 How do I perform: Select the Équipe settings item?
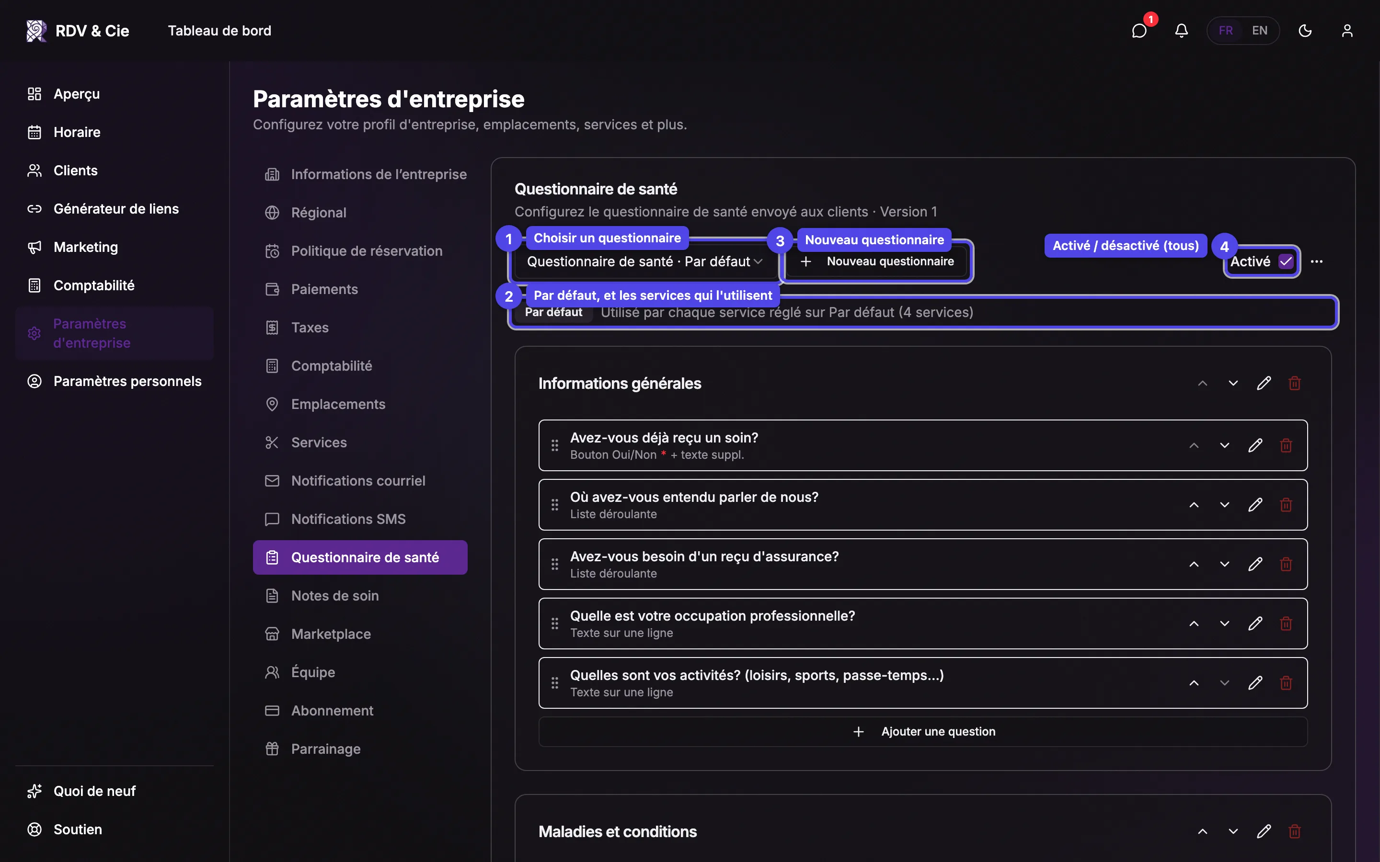pos(360,672)
